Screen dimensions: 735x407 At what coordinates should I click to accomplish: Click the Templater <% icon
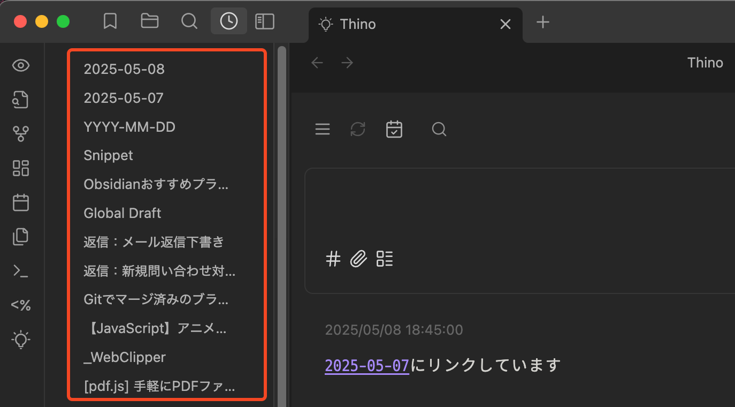(x=21, y=306)
